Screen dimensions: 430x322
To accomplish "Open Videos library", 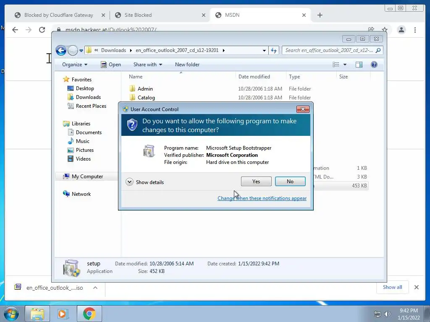I will [x=83, y=159].
